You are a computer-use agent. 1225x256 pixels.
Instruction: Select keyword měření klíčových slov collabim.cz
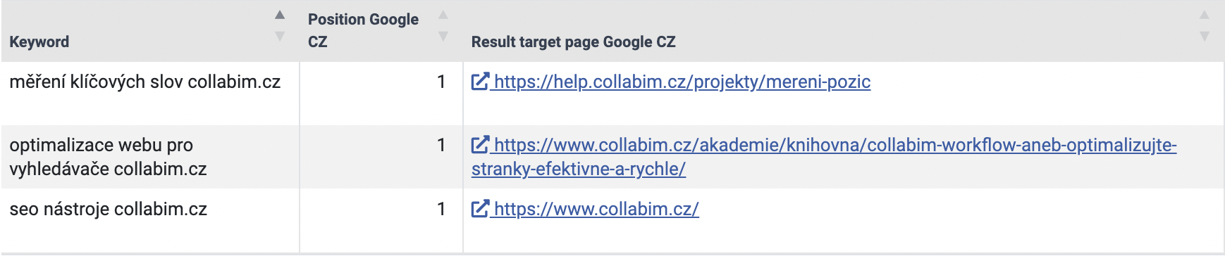(144, 82)
